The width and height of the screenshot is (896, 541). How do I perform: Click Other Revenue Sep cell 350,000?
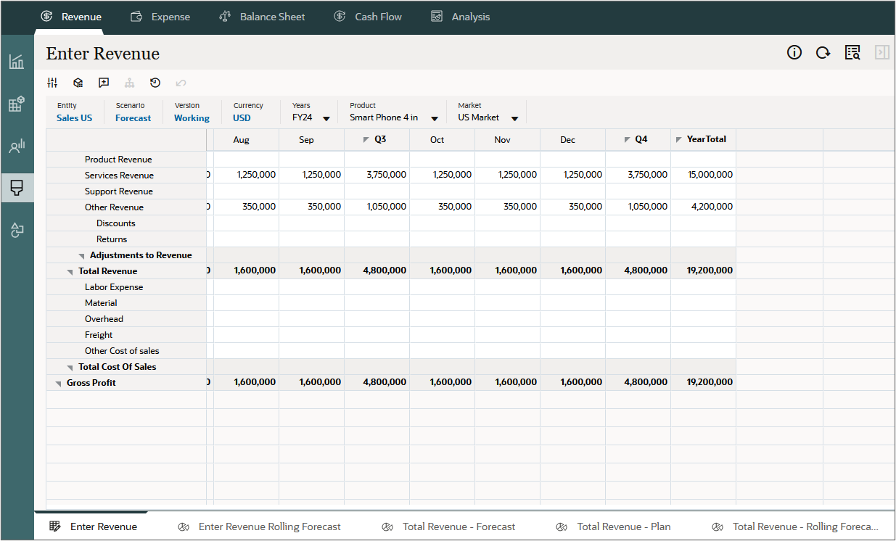point(312,207)
